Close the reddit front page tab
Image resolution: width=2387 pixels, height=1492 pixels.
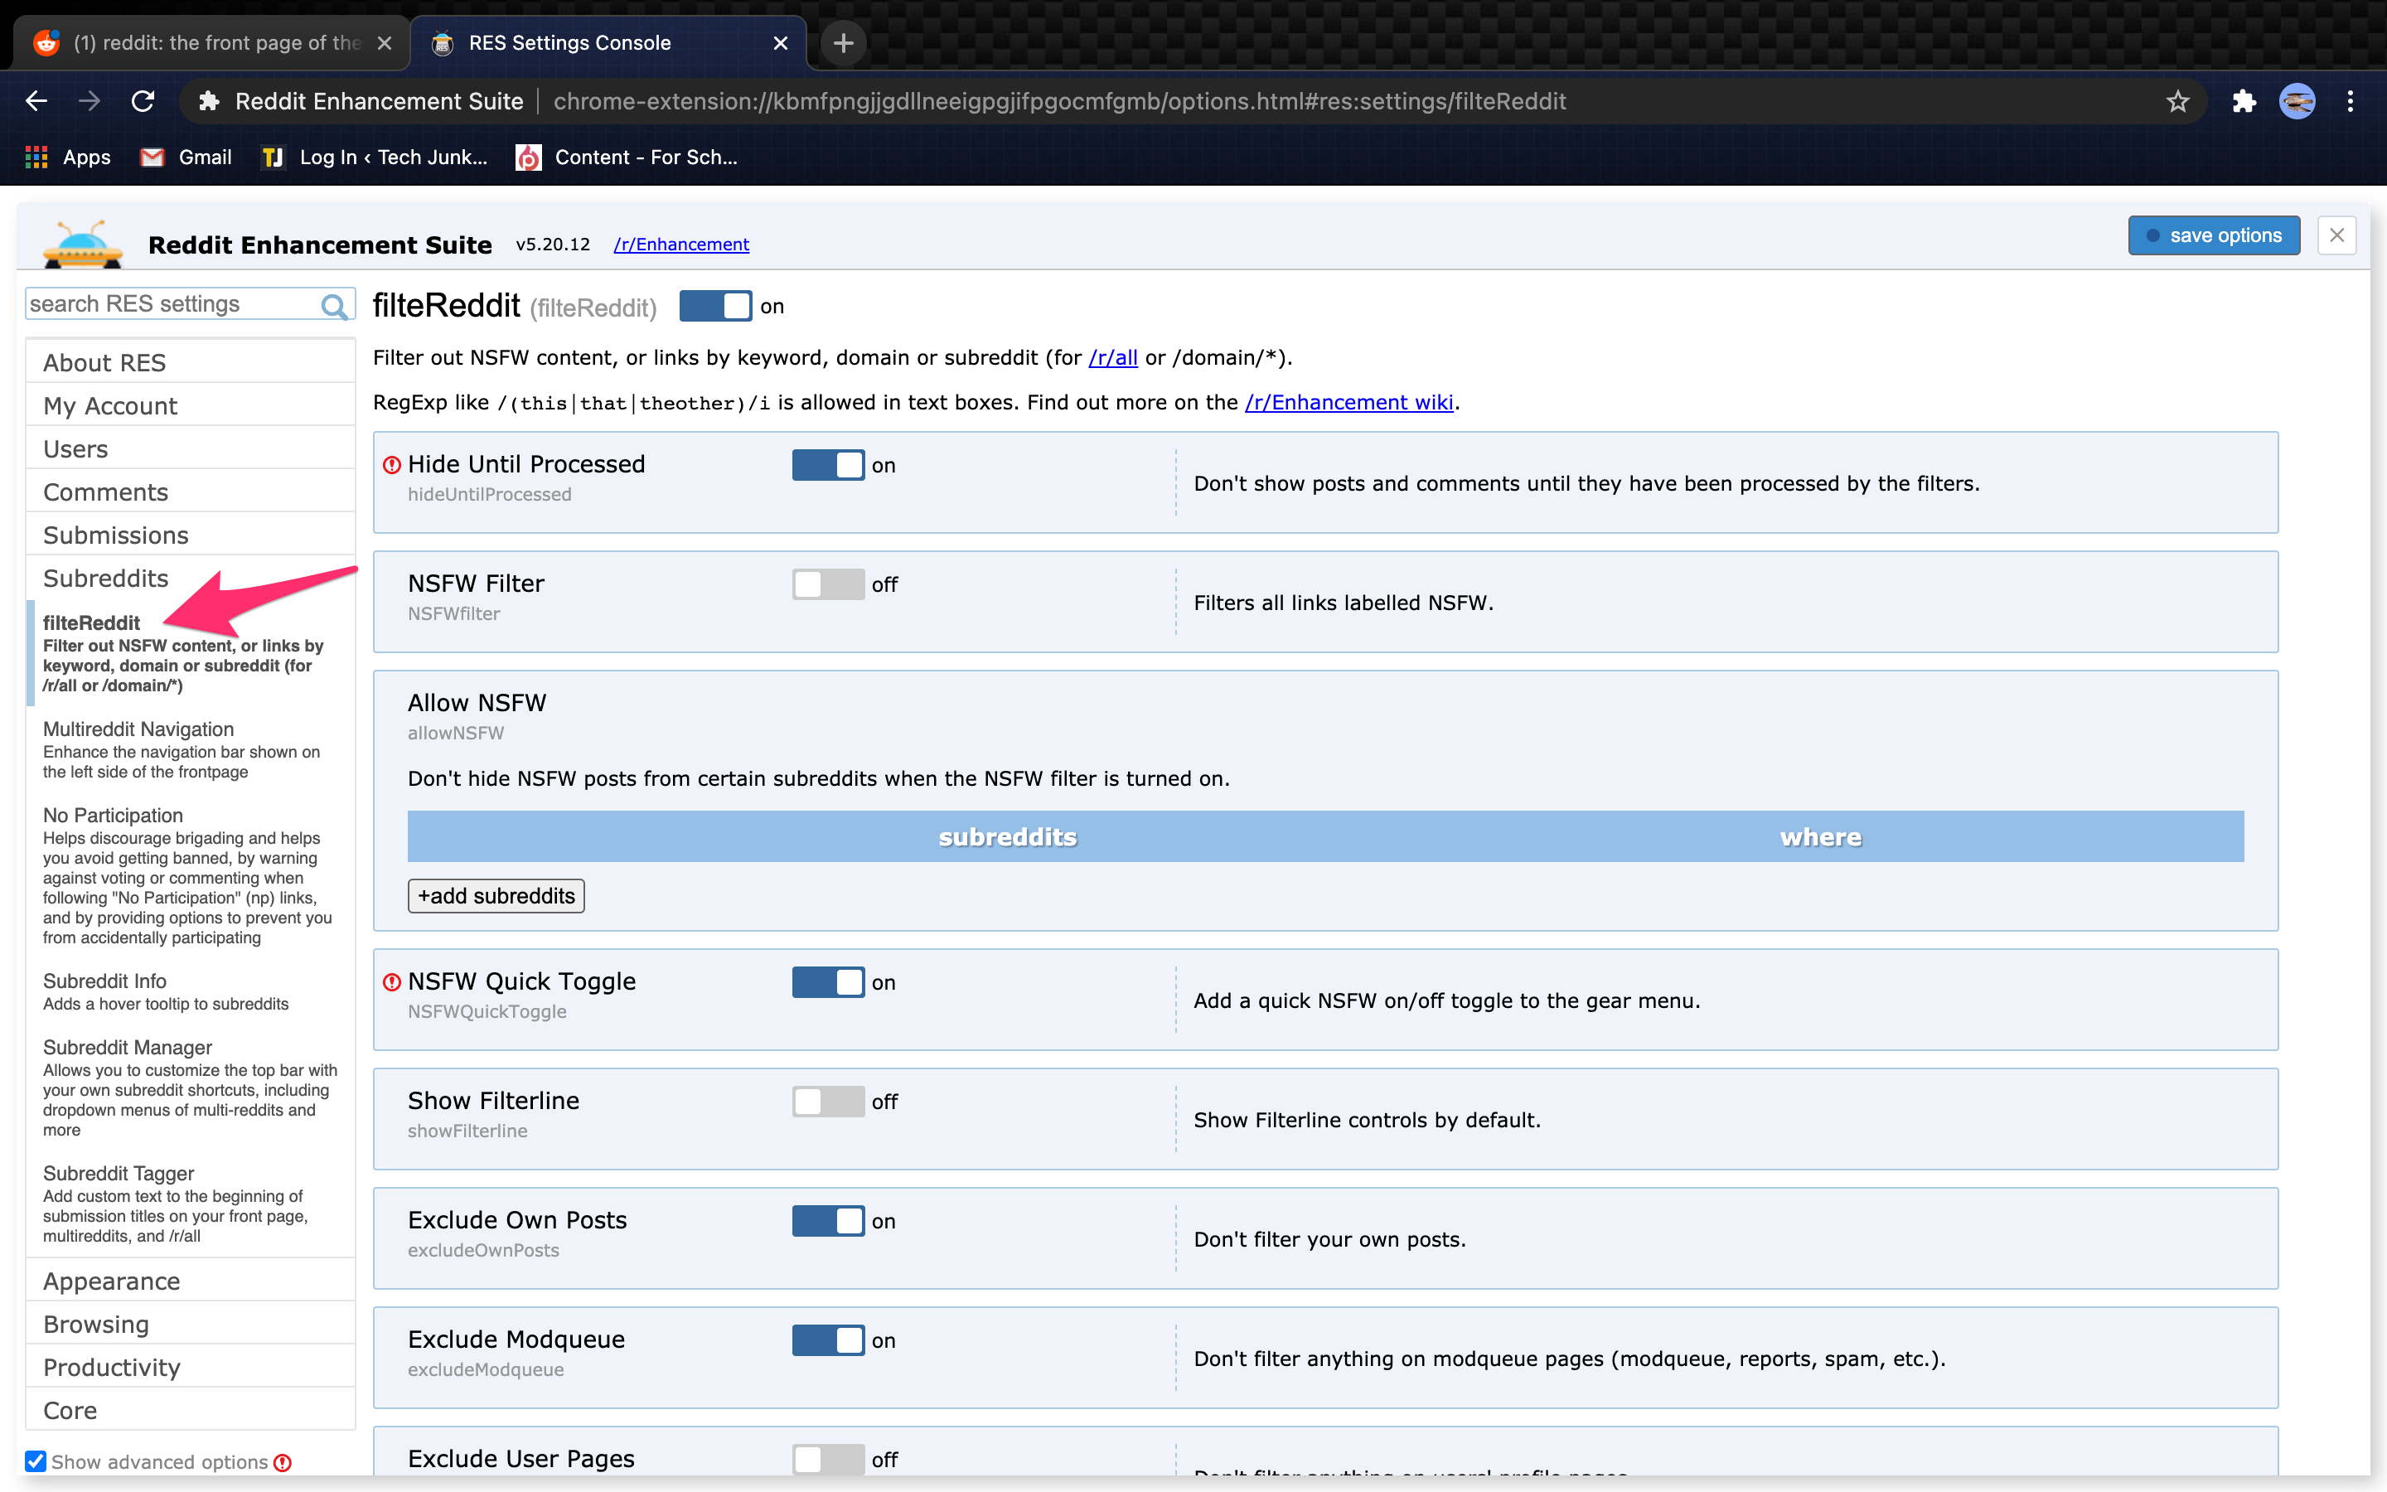point(385,43)
